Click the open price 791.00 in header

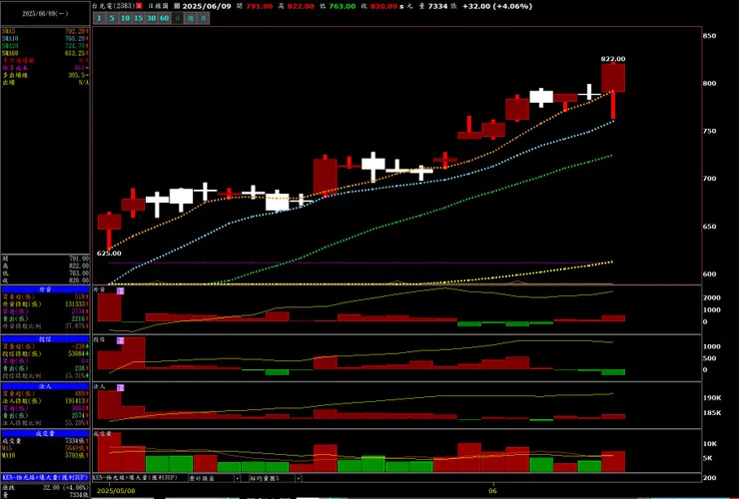pyautogui.click(x=260, y=6)
